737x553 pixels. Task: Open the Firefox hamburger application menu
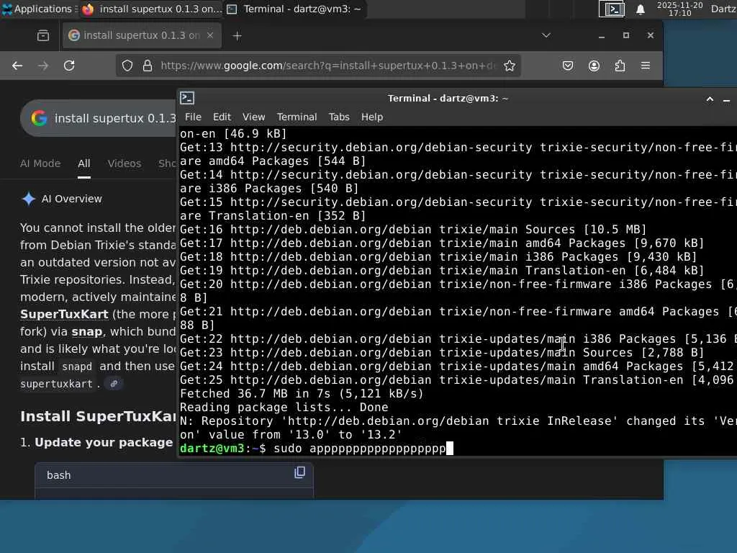(646, 66)
